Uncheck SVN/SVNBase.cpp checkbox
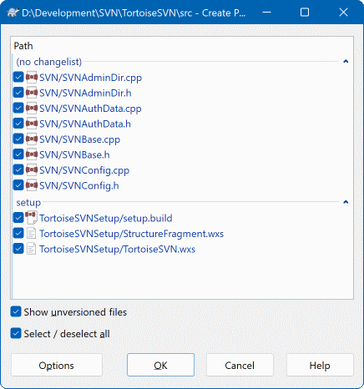 pyautogui.click(x=18, y=139)
